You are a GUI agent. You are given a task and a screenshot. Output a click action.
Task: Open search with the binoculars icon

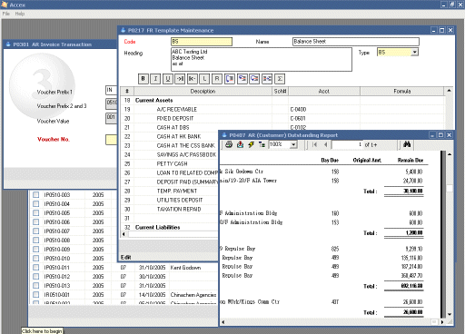tap(407, 144)
